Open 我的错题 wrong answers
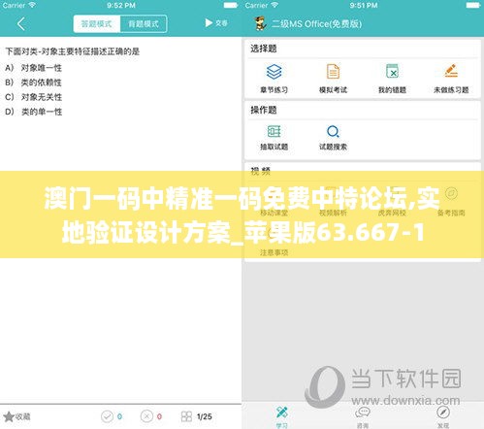The image size is (484, 429). coord(392,79)
